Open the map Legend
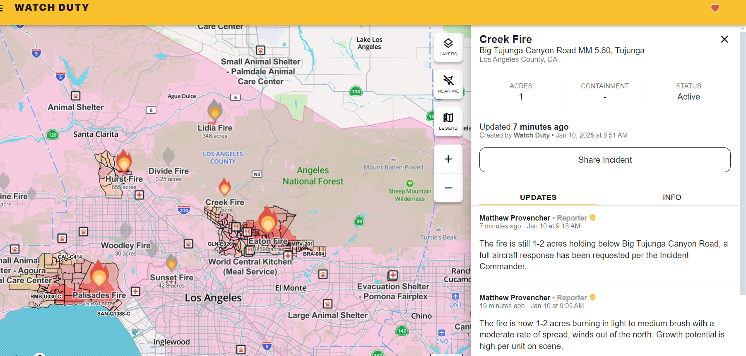746x356 pixels. 448,121
